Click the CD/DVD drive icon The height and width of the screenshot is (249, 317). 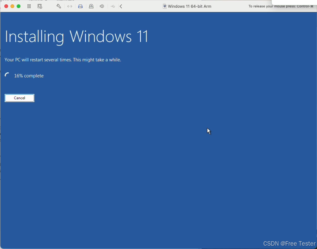(91, 6)
